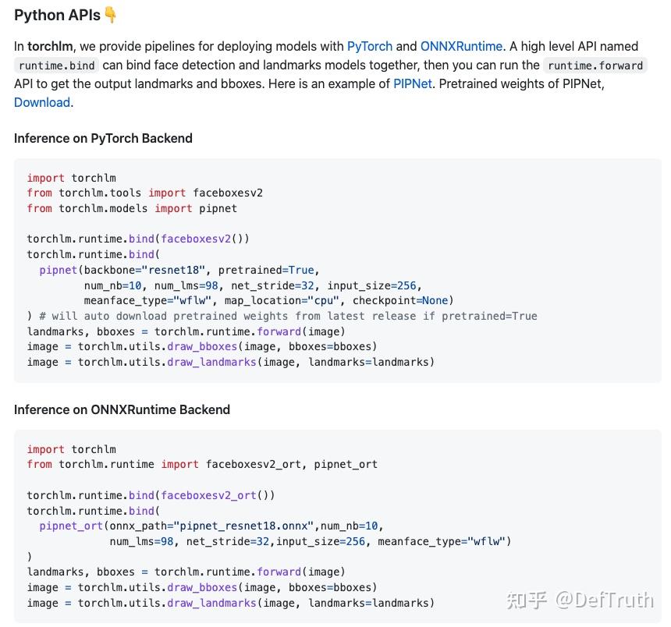Click the auto download pretrained weights comment
The height and width of the screenshot is (627, 671).
coord(288,316)
